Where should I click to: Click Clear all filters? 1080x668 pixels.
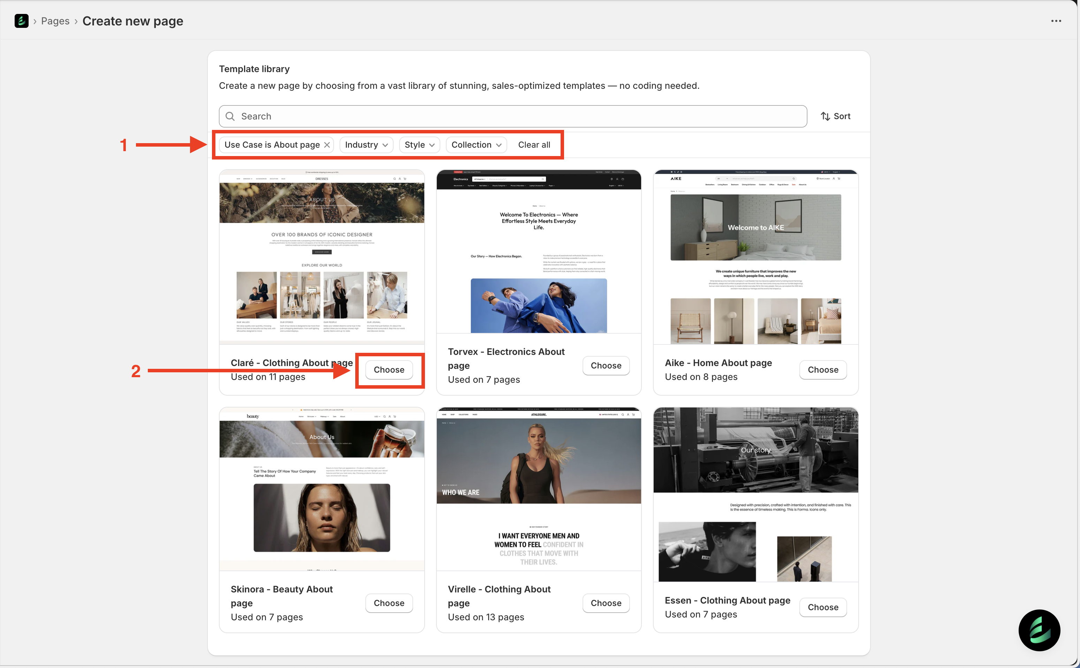[x=534, y=145]
